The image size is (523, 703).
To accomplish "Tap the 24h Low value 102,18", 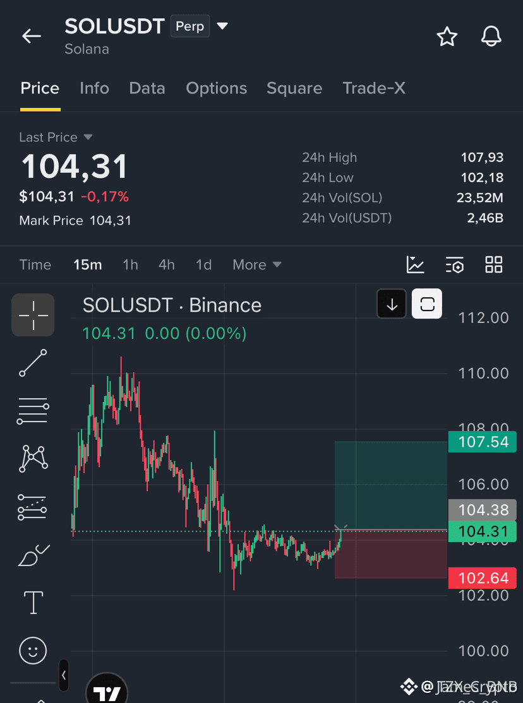I will pos(482,177).
